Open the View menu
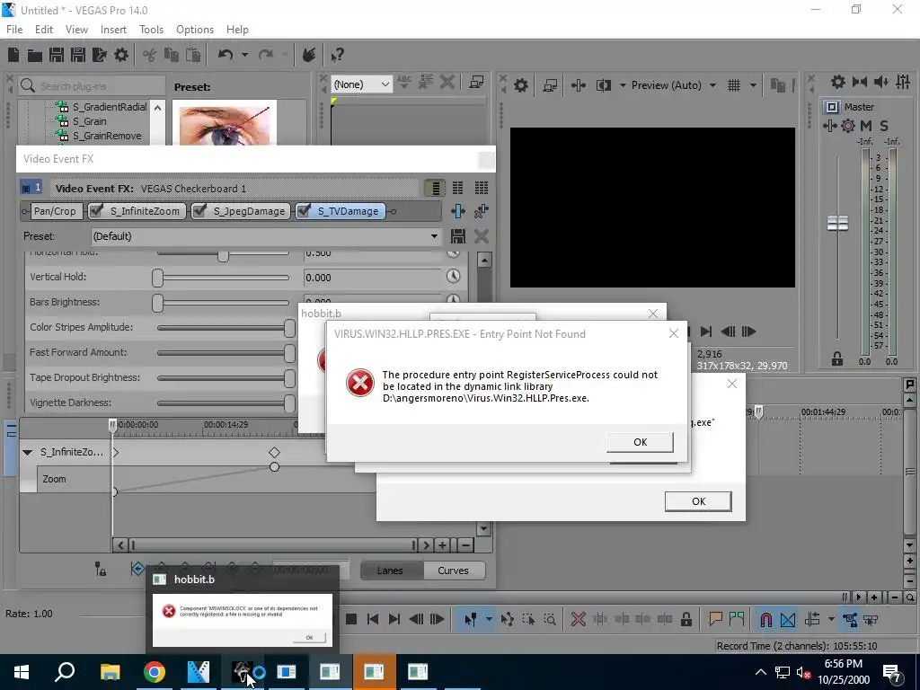920x690 pixels. [x=76, y=30]
